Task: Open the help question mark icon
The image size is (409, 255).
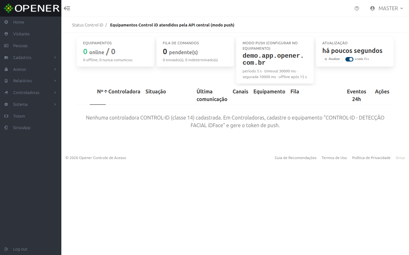Action: pos(357,9)
